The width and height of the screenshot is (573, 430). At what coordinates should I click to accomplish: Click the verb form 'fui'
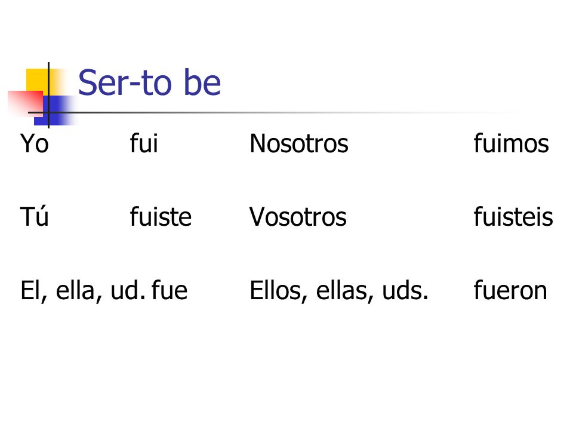[144, 143]
